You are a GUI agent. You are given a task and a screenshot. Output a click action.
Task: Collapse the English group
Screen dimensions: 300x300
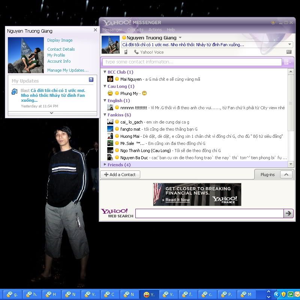[x=105, y=100]
